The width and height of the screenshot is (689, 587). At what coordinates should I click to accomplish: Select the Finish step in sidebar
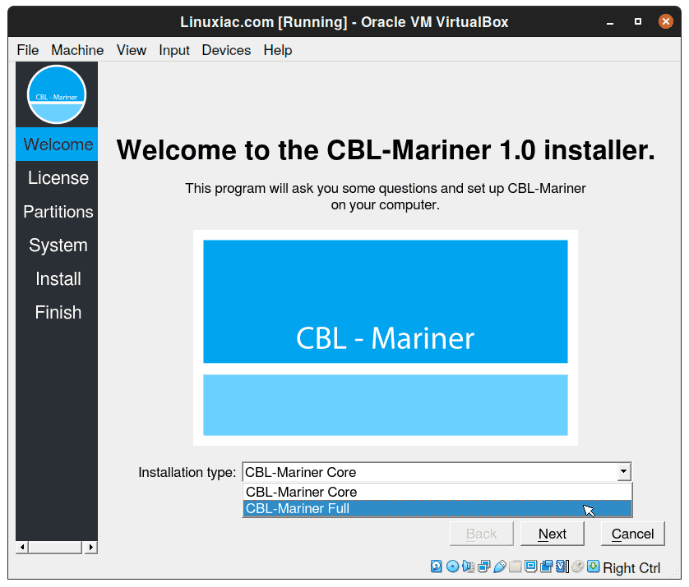(57, 312)
